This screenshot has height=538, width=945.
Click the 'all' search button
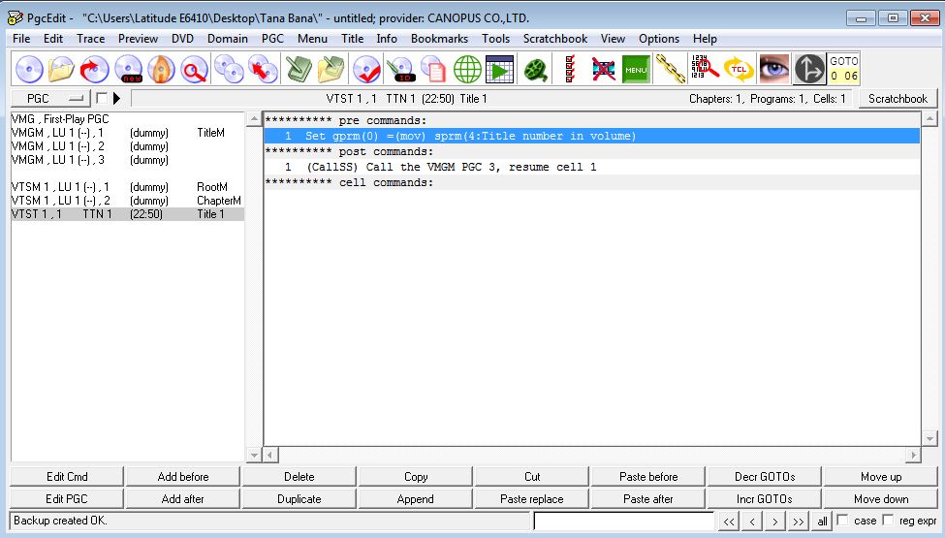click(822, 522)
